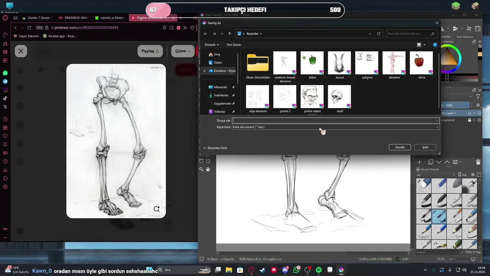Image resolution: width=490 pixels, height=276 pixels.
Task: Open layer properties in Krita layers panel
Action: tap(455, 162)
